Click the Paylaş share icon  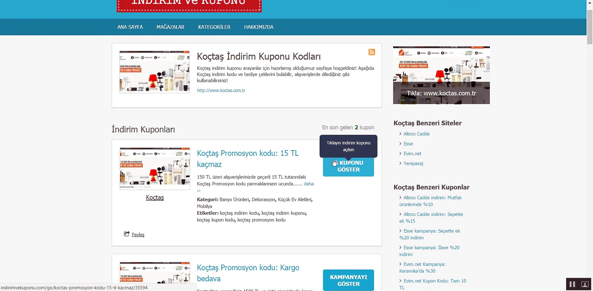tap(126, 234)
